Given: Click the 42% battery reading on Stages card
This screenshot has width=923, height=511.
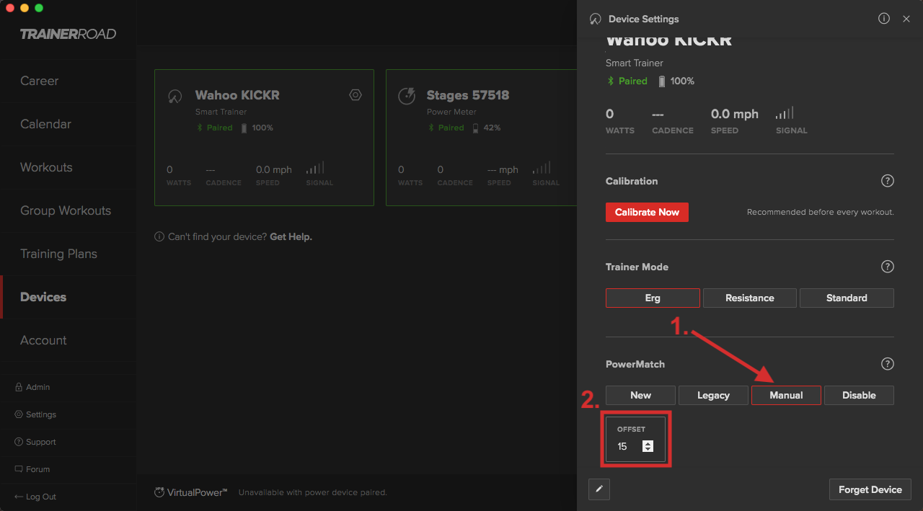Looking at the screenshot, I should click(x=492, y=128).
